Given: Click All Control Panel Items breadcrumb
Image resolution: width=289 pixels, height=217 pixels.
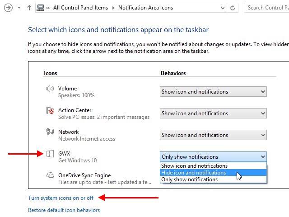Looking at the screenshot, I should [80, 8].
